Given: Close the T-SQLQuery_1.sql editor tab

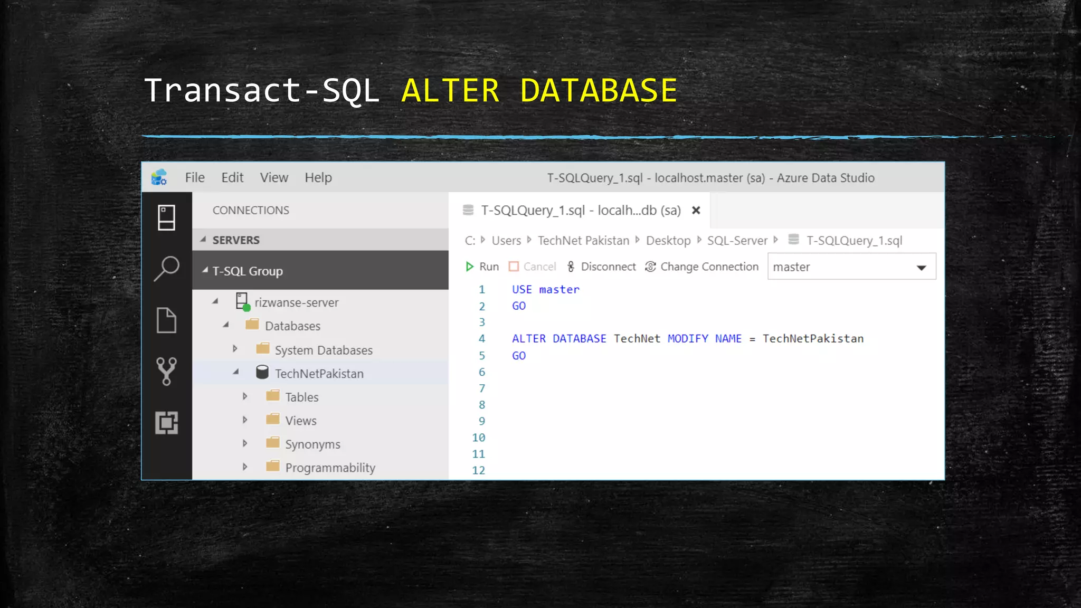Looking at the screenshot, I should (x=696, y=210).
